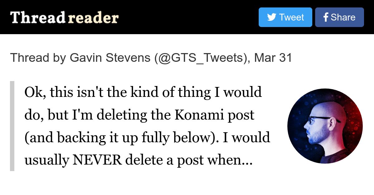Click the word "NEVER" in preview
The height and width of the screenshot is (195, 374).
[x=97, y=160]
